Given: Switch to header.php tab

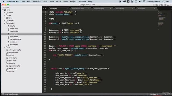Looking at the screenshot, I should pyautogui.click(x=120, y=9).
